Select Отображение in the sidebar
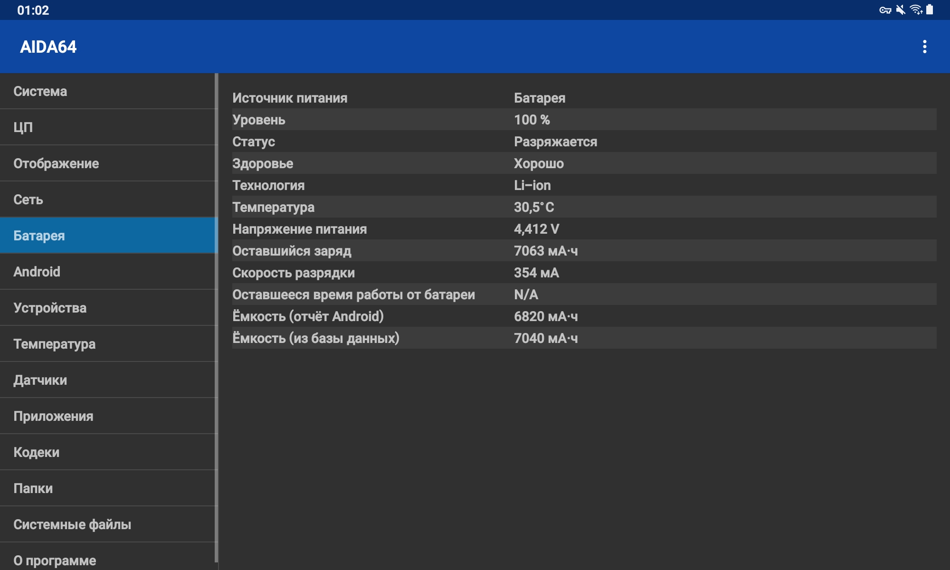This screenshot has width=950, height=570. (108, 163)
